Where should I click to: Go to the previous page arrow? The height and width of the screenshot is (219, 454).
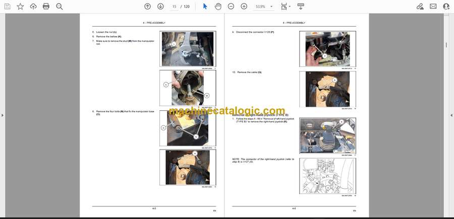[x=148, y=7]
